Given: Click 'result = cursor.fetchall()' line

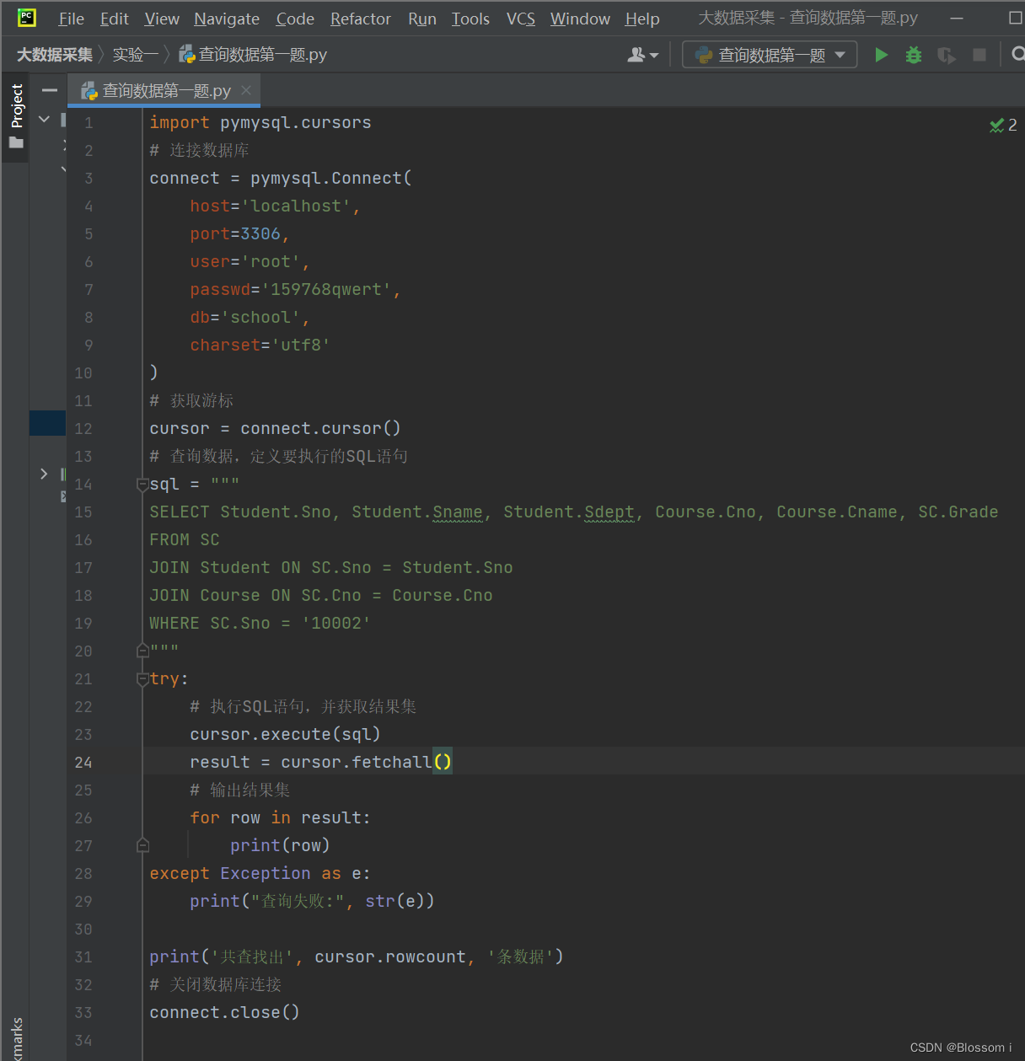Looking at the screenshot, I should click(x=320, y=762).
